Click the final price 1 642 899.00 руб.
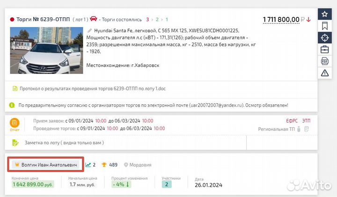Image resolution: width=337 pixels, height=197 pixels. (x=33, y=184)
